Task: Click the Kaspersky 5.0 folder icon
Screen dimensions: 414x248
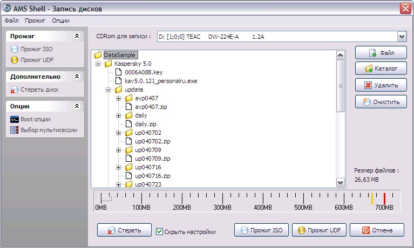Action: (x=108, y=64)
